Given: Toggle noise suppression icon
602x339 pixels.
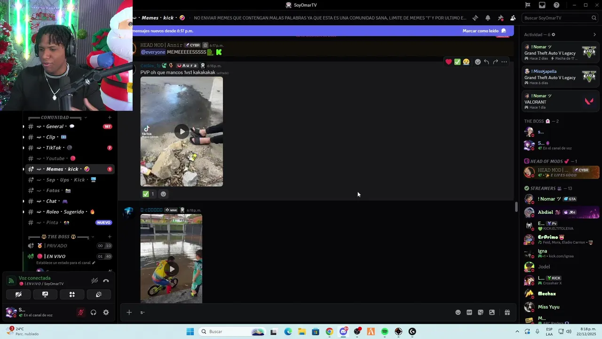Looking at the screenshot, I should point(95,281).
